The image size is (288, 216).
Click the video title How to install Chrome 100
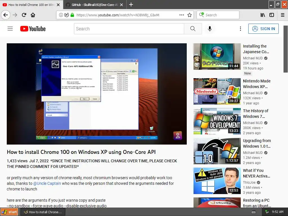[x=81, y=152]
